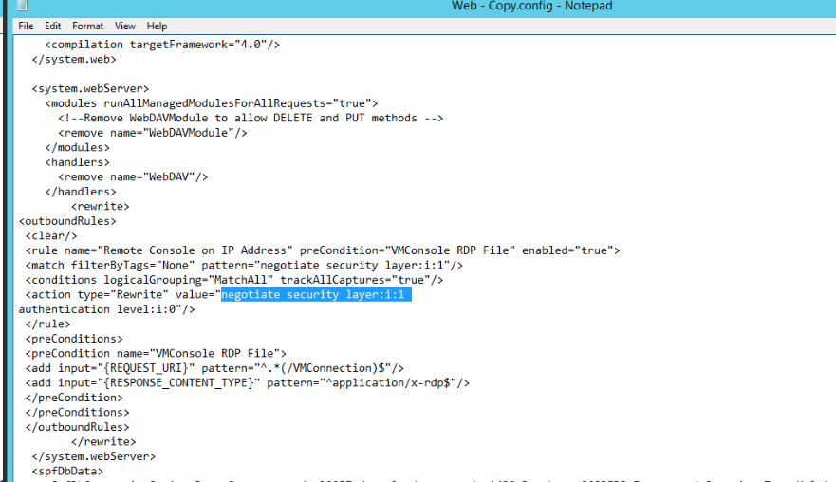Screen dimensions: 836x482
Task: Open the Help menu
Action: pyautogui.click(x=157, y=26)
